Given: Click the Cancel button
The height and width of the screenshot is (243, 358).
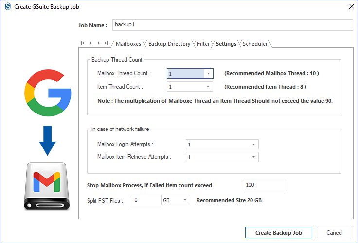Looking at the screenshot, I should (x=335, y=233).
